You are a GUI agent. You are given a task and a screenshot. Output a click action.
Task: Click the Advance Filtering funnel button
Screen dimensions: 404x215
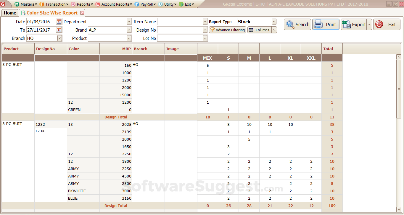tap(227, 30)
